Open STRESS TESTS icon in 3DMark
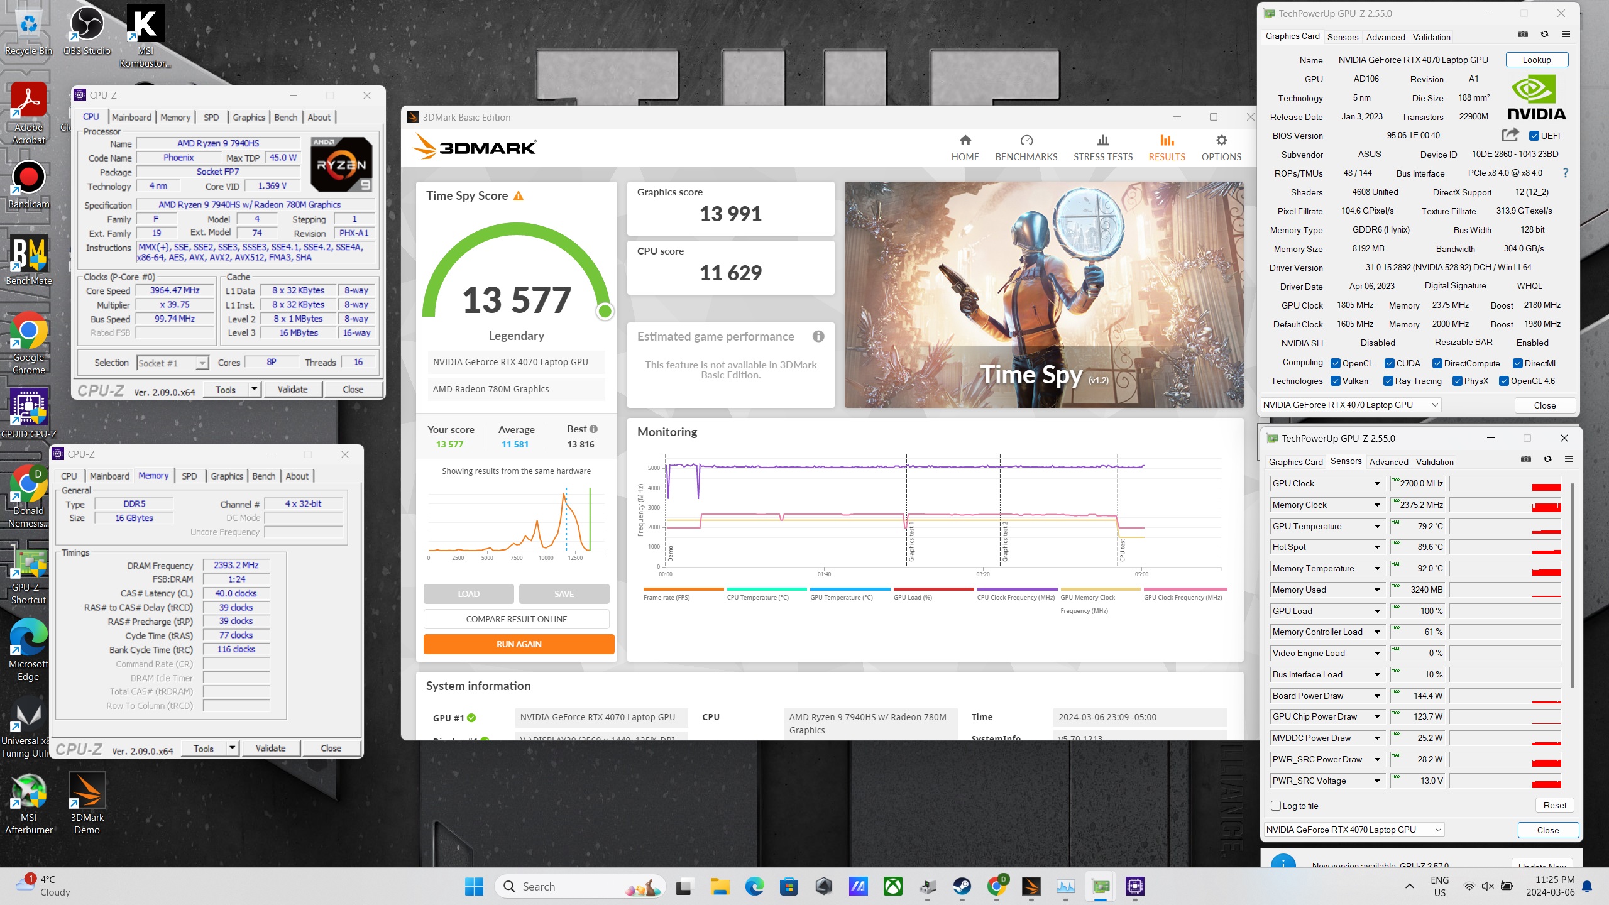 1102,140
